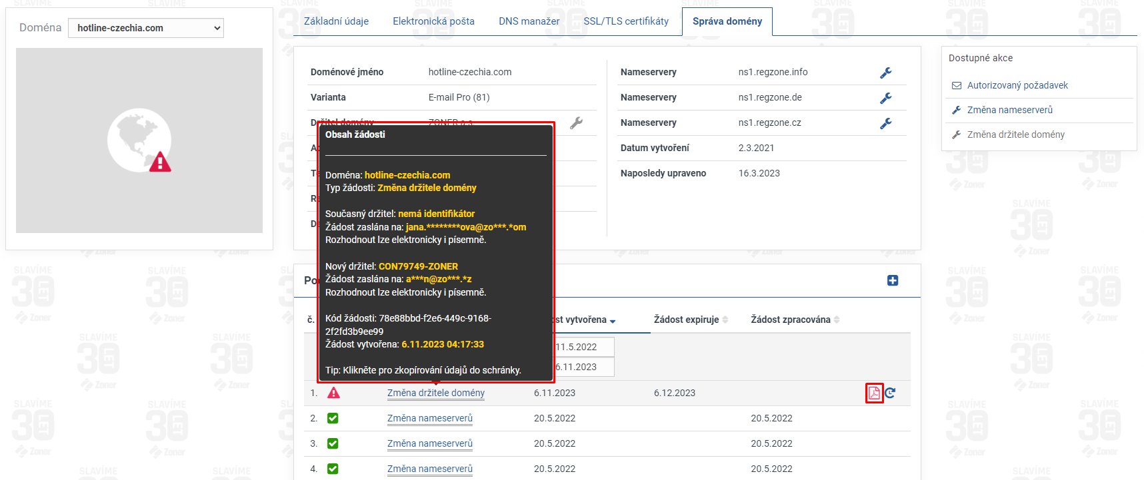Sort by Žádost expiruje column
The height and width of the screenshot is (480, 1144).
click(x=691, y=320)
